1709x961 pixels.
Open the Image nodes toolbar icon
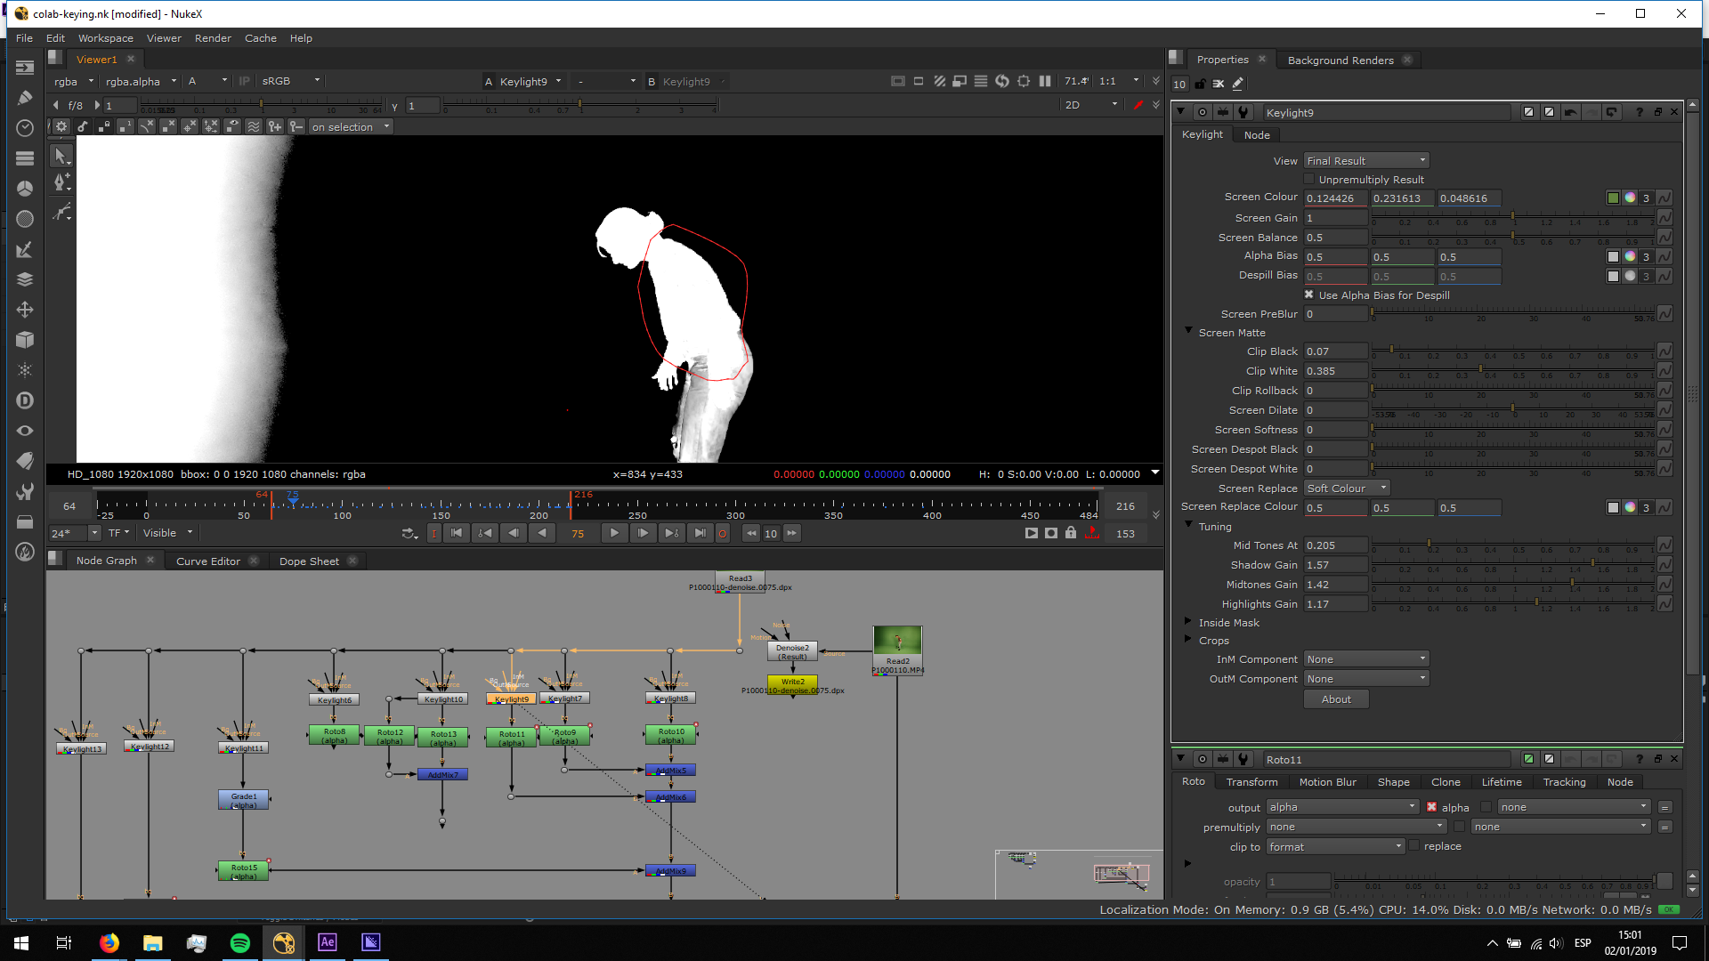pos(25,68)
